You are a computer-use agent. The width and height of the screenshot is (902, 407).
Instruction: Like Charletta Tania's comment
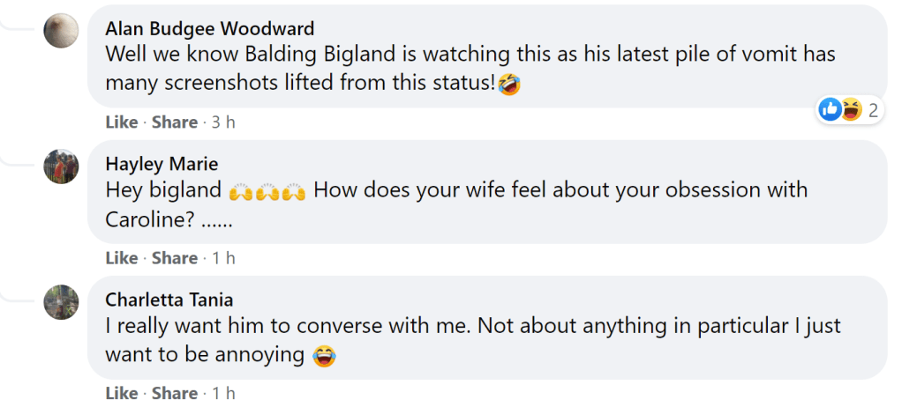(x=122, y=393)
